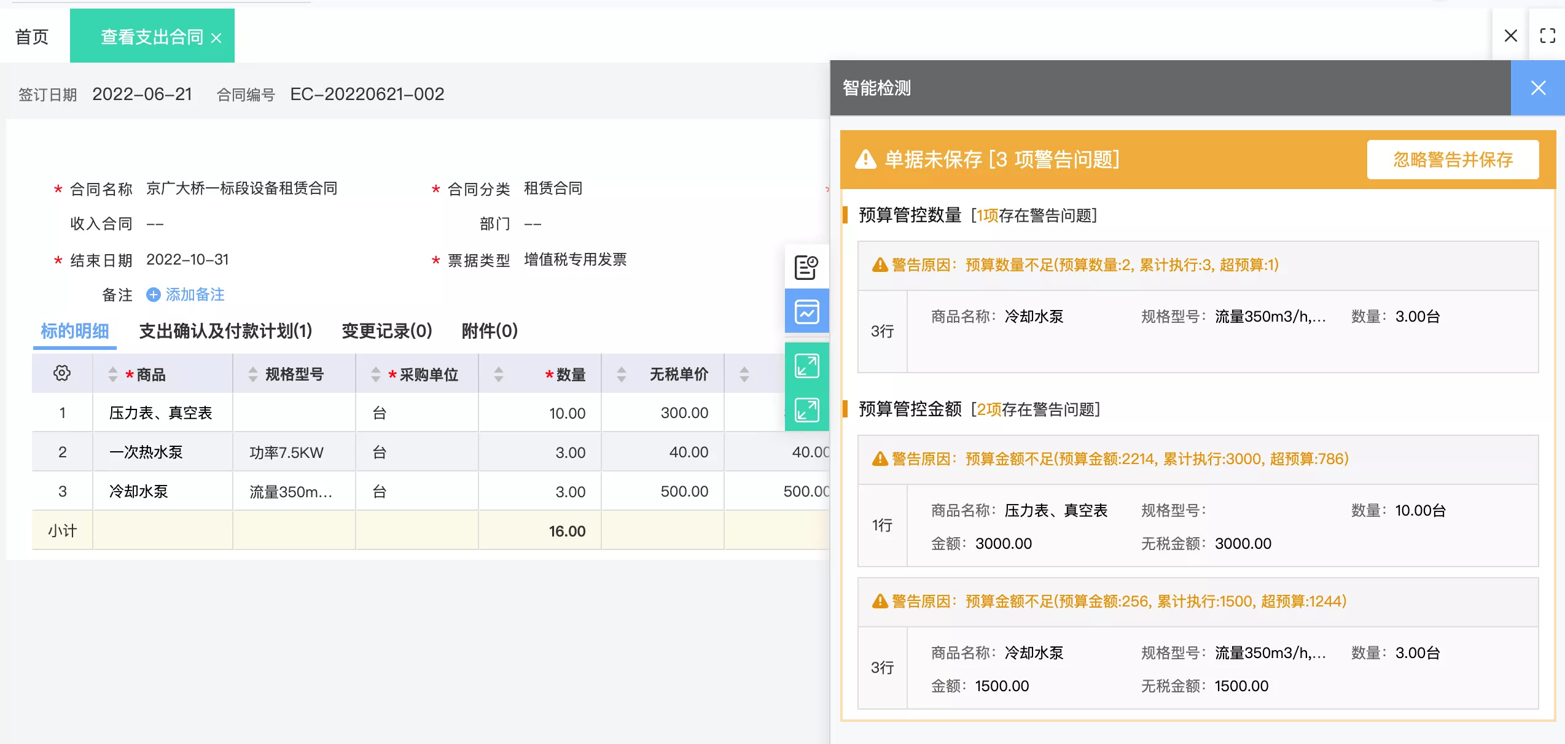Click sort arrows after 无税单价 column
Screen dimensions: 1565x744
(744, 374)
